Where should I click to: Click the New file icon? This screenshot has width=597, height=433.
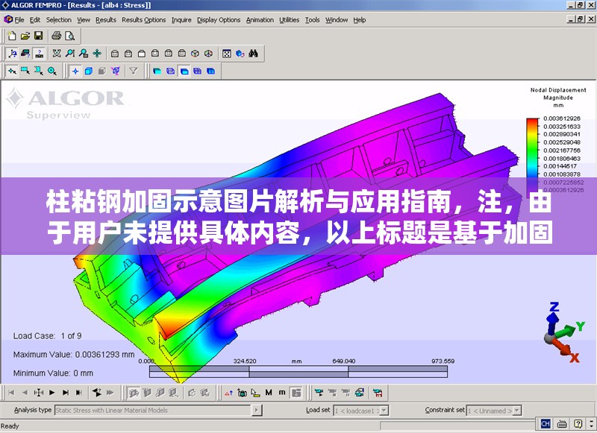tap(11, 36)
